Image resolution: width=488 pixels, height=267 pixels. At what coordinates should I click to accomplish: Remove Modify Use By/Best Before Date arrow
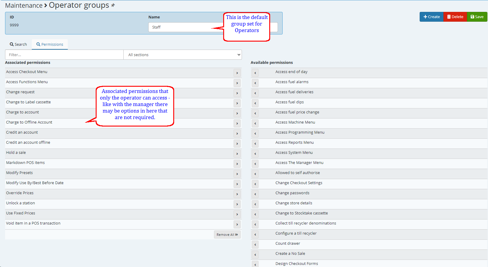click(237, 184)
